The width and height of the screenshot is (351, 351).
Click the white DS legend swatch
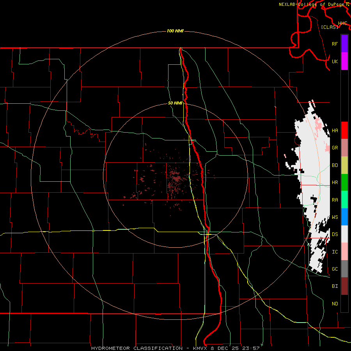pos(344,234)
